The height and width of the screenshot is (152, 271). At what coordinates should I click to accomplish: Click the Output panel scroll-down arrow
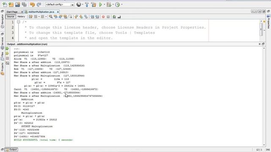(x=264, y=145)
